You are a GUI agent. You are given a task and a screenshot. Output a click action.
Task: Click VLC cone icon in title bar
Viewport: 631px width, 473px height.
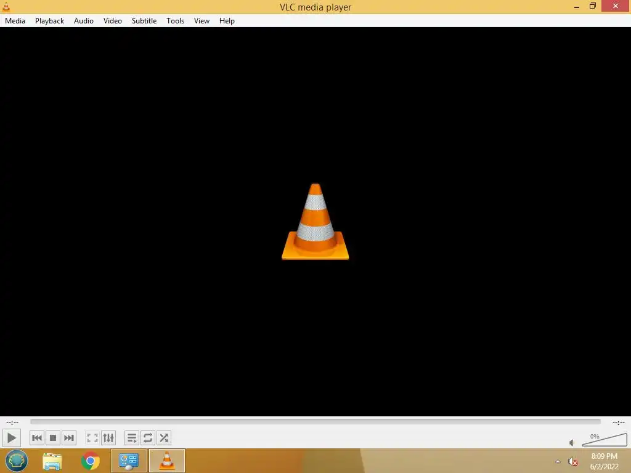pos(6,6)
